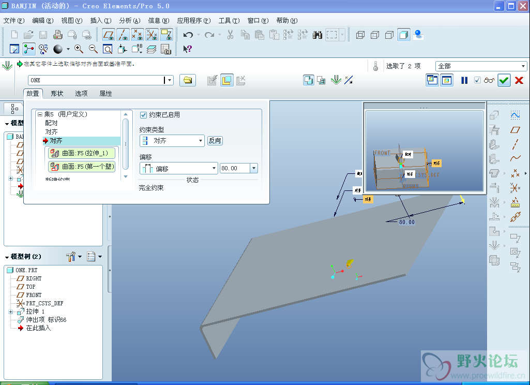This screenshot has width=530, height=385.
Task: Open the offset value 80.00 dropdown arrow
Action: (254, 168)
